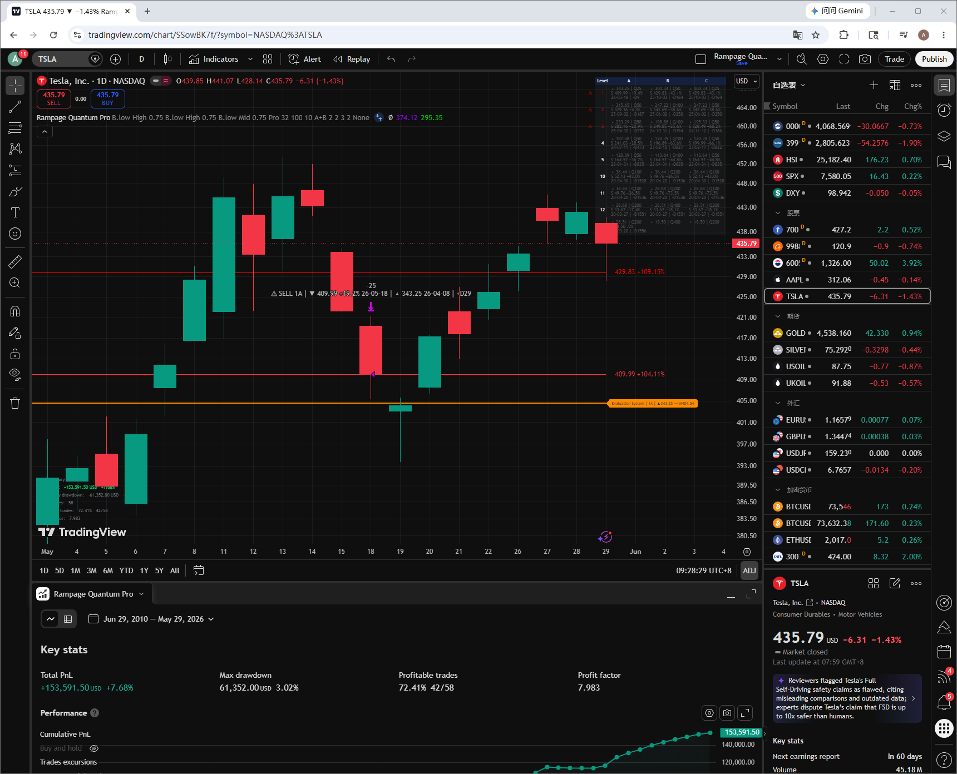Viewport: 957px width, 774px height.
Task: Take a chart snapshot with the camera
Action: point(865,59)
